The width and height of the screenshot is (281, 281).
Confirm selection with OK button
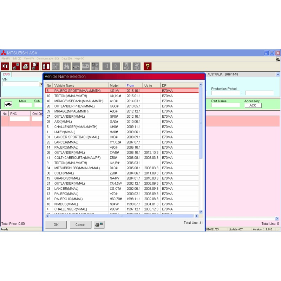coord(56,224)
